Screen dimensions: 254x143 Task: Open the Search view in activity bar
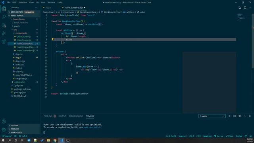4,17
